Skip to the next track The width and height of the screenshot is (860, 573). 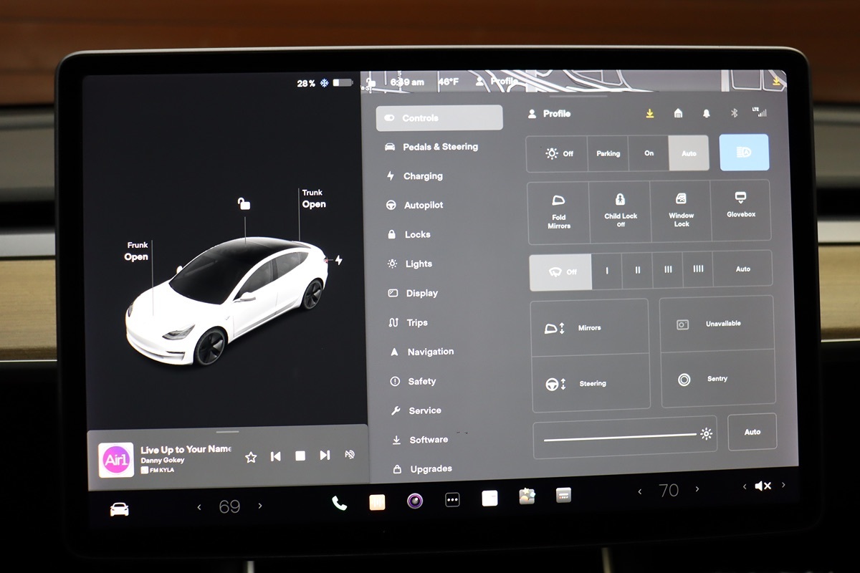click(x=325, y=456)
